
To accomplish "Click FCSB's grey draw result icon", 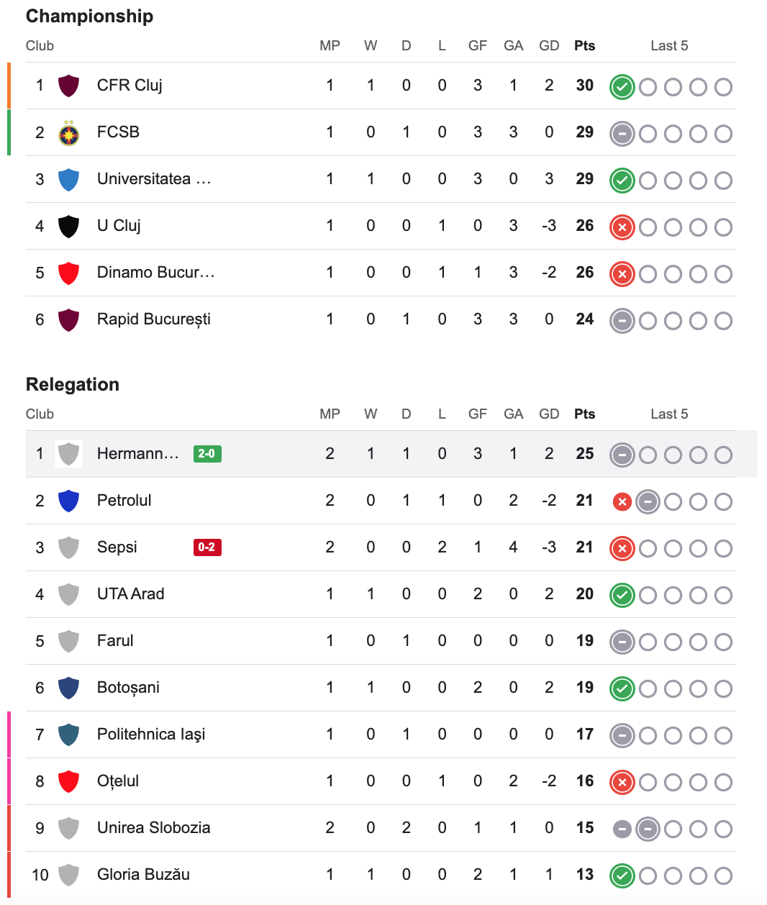I will (622, 134).
